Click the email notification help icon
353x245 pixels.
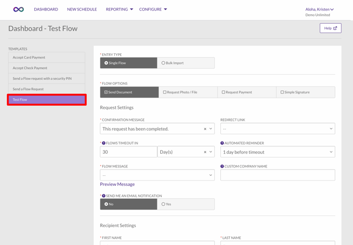(x=104, y=196)
